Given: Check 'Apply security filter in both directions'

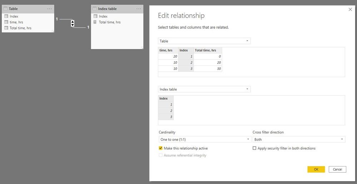Looking at the screenshot, I should [254, 148].
